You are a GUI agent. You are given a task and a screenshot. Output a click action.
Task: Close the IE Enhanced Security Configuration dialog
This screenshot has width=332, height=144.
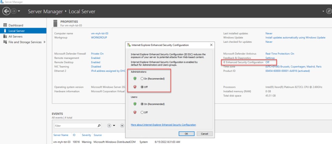click(x=211, y=45)
